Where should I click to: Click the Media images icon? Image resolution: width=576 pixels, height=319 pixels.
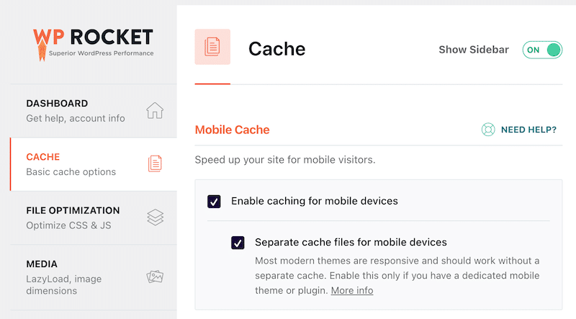[155, 277]
